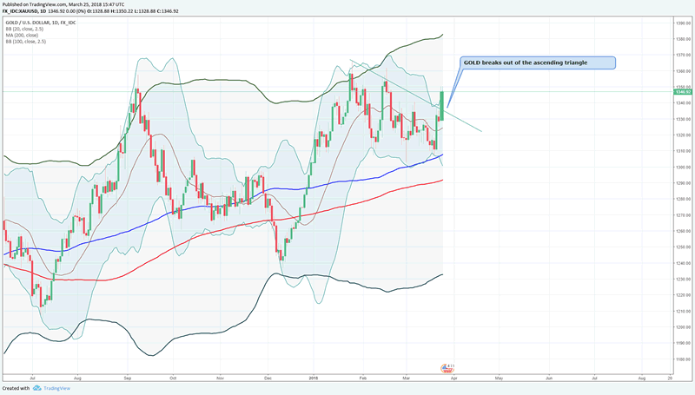Click the Aug label right before Sep
Screen dimensions: 695x395
(77, 379)
